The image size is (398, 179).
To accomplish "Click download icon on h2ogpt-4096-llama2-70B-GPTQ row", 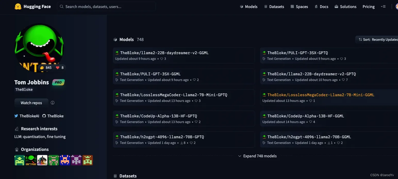I will (181, 143).
